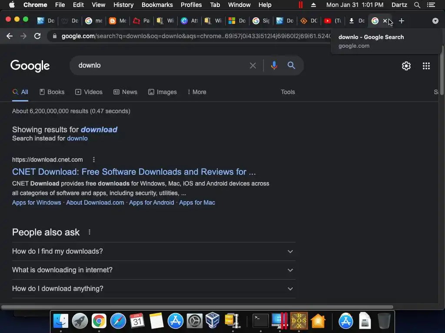Open Launchpad from the Dock

[80, 321]
